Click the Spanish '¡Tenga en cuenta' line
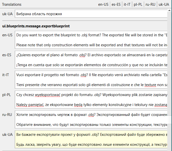This screenshot has height=151, width=172. tap(90, 65)
